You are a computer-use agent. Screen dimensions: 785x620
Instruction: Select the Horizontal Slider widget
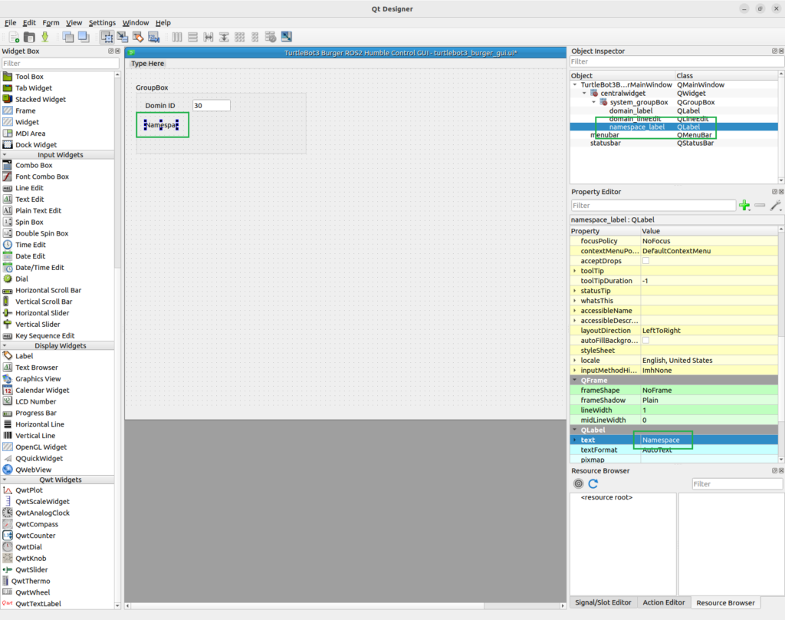(x=42, y=313)
